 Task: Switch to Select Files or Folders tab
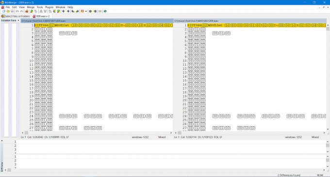click(x=16, y=16)
